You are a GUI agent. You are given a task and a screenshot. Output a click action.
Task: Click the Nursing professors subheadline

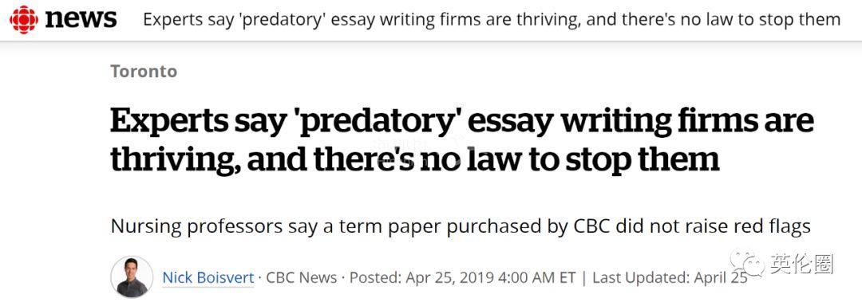(461, 226)
